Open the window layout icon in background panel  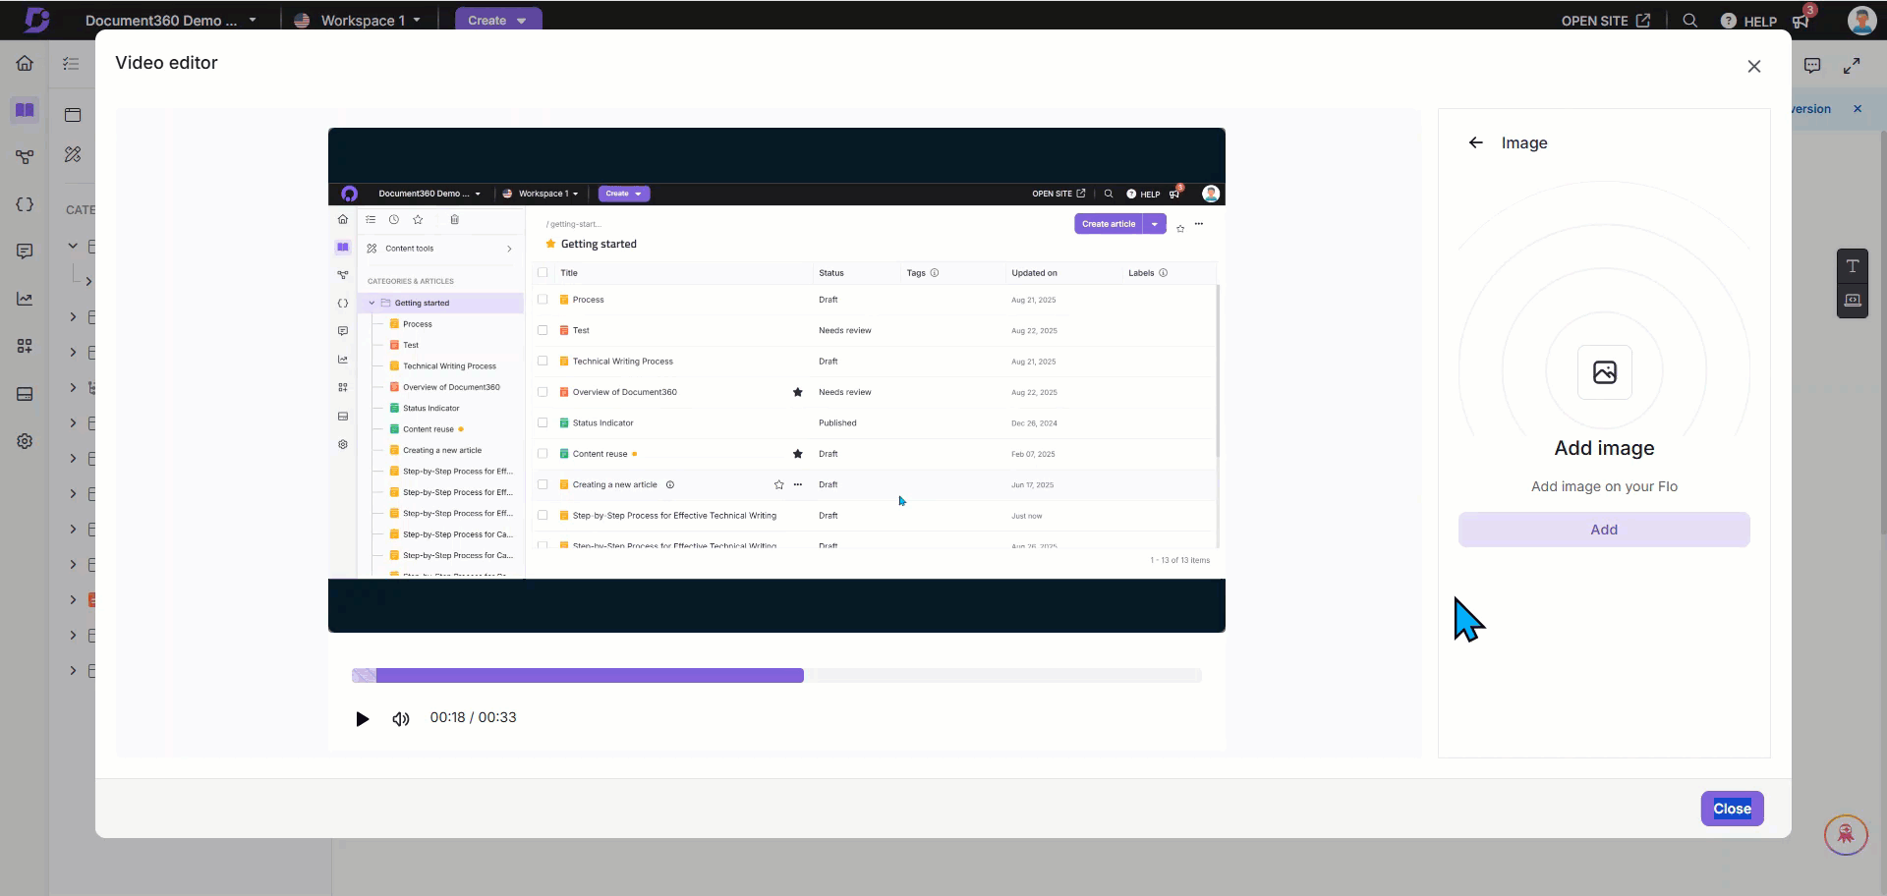point(73,114)
